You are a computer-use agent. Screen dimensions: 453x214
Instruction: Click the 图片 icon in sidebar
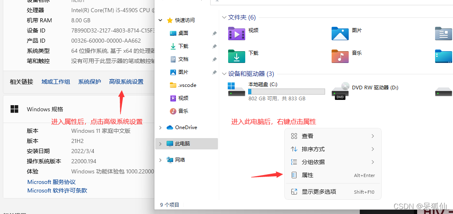pos(173,72)
